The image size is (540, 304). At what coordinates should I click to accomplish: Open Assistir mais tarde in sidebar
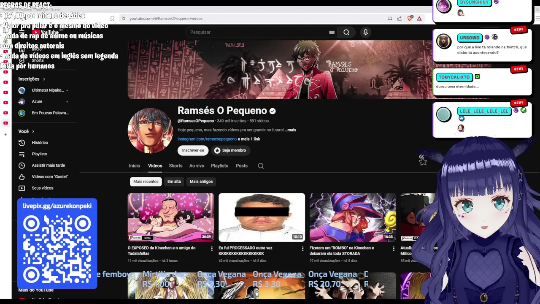[x=49, y=166]
